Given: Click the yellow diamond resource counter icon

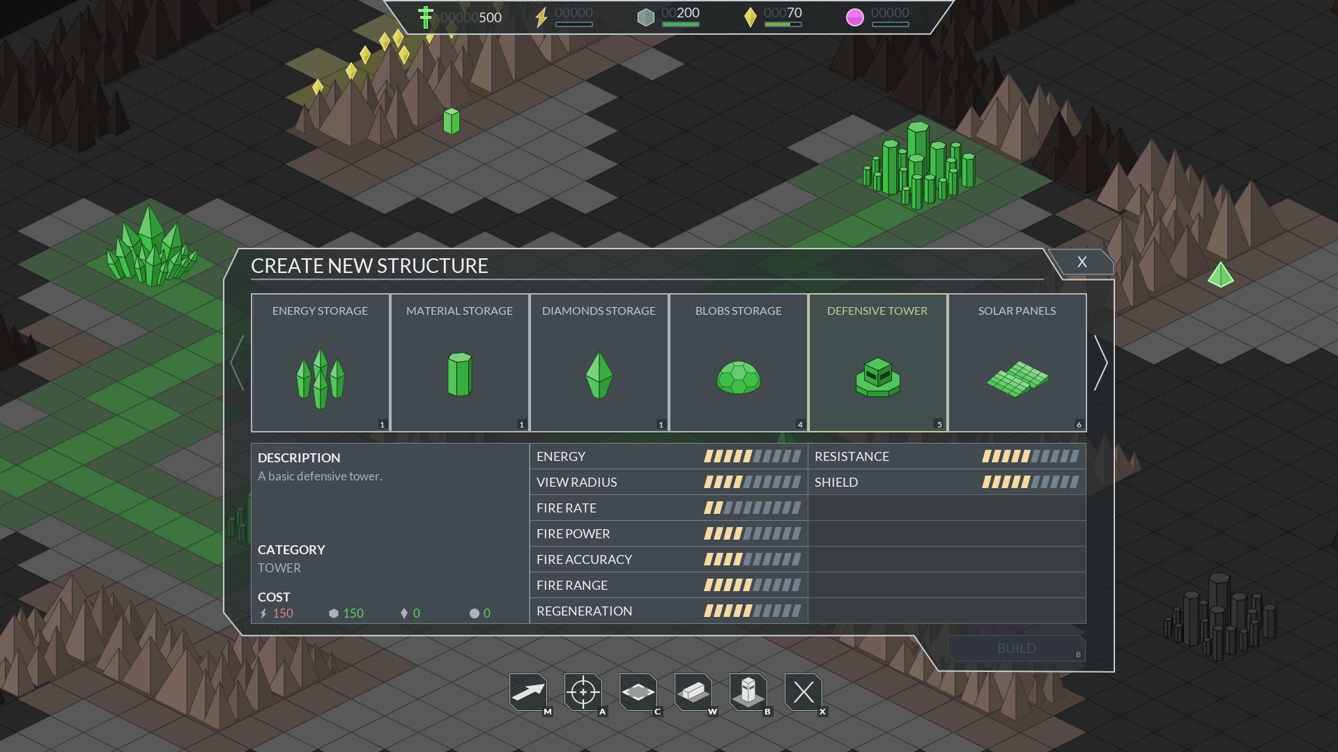Looking at the screenshot, I should (x=750, y=17).
